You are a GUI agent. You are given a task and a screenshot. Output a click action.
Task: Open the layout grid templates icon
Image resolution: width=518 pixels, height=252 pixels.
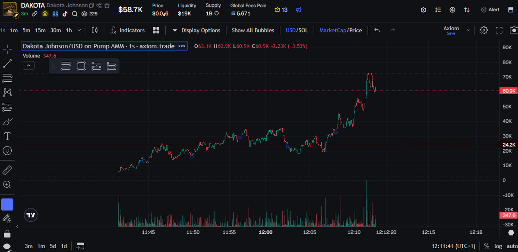pyautogui.click(x=156, y=30)
